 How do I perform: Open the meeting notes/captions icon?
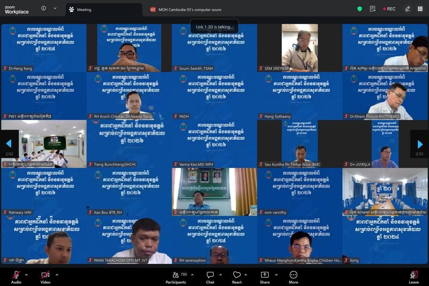[373, 9]
